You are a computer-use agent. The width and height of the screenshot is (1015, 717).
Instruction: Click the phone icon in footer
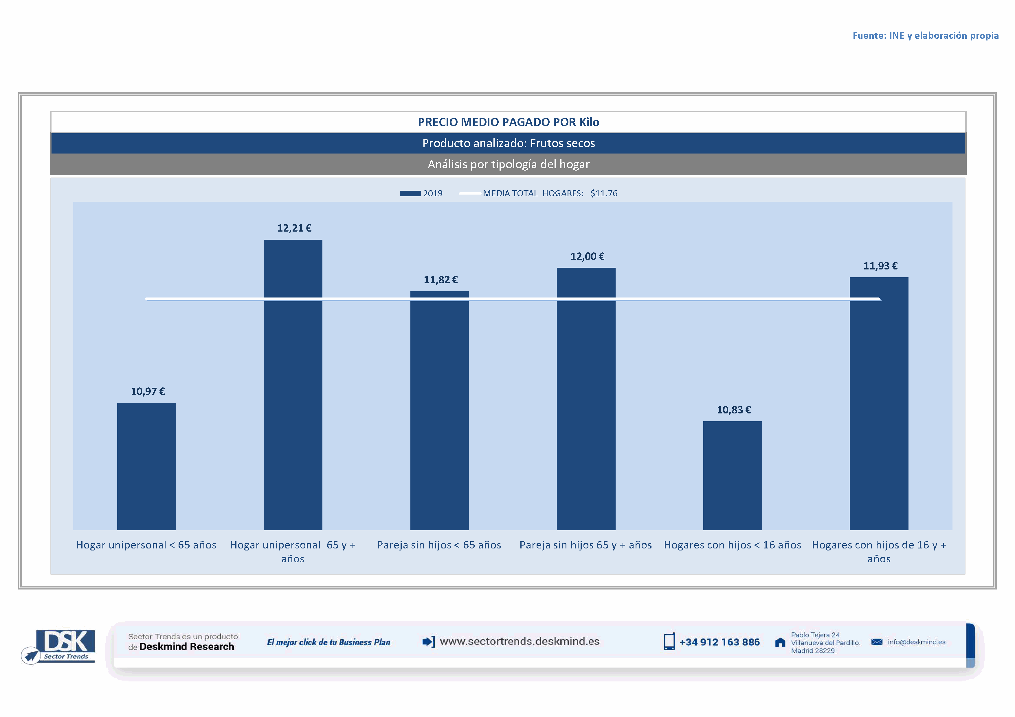coord(669,642)
